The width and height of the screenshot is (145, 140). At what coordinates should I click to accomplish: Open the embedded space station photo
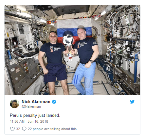point(72,50)
